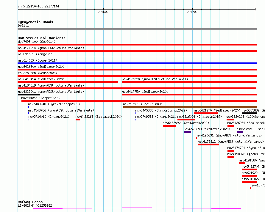Screen dimensions: 265x212
Task: Select nsv5912027 variant label
Action: pyautogui.click(x=253, y=179)
